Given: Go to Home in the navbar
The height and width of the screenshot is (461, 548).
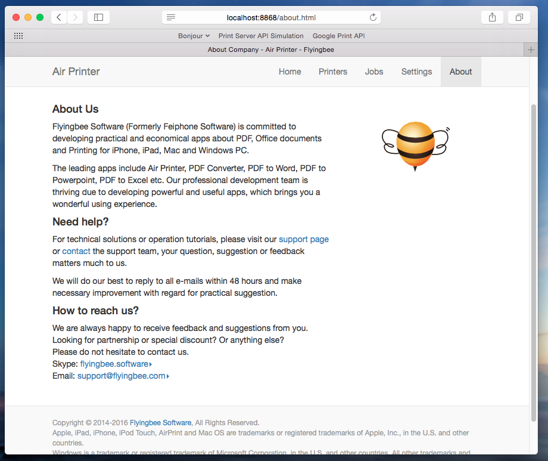Looking at the screenshot, I should (289, 72).
